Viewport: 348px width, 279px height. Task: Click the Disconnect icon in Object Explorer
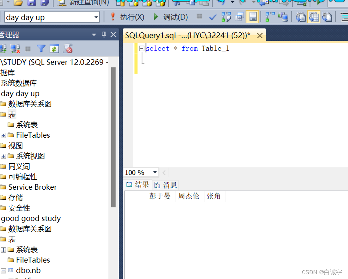tap(15, 49)
